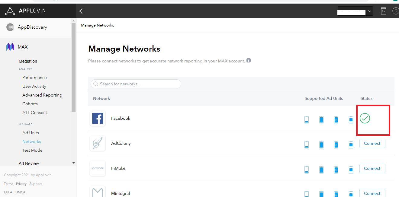This screenshot has height=197, width=399.
Task: Select the Mintegral network name
Action: point(121,193)
